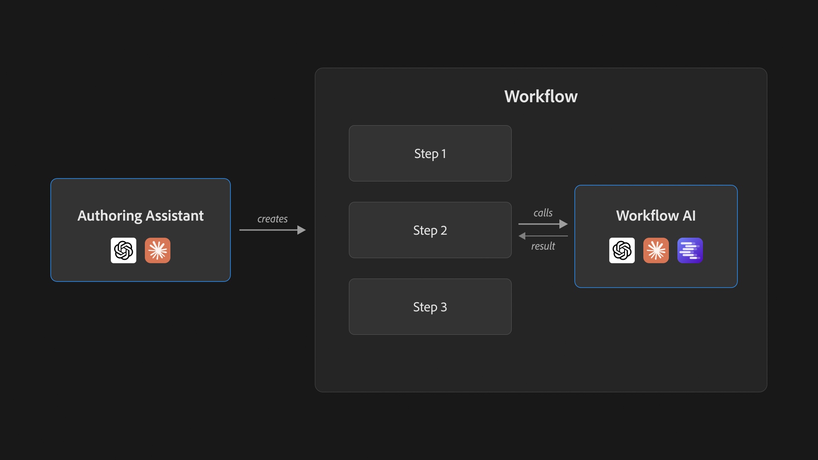
Task: Click the Authoring Assistant title
Action: click(141, 216)
